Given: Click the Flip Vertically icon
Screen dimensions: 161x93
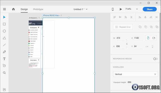Looking at the screenshot, I should 152,47.
